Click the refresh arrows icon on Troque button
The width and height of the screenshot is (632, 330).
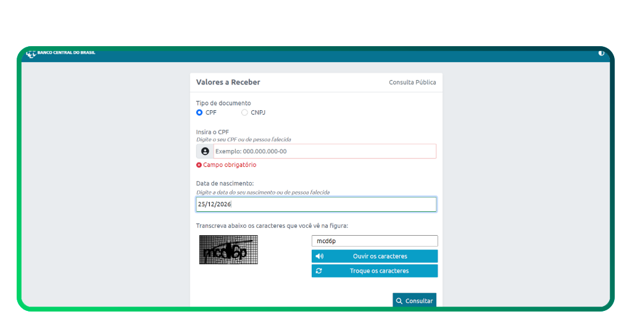click(319, 271)
